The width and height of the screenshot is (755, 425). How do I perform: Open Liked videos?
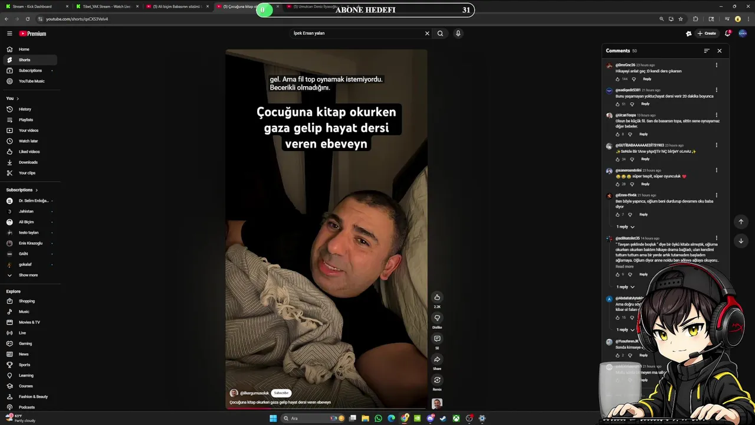[x=29, y=152]
